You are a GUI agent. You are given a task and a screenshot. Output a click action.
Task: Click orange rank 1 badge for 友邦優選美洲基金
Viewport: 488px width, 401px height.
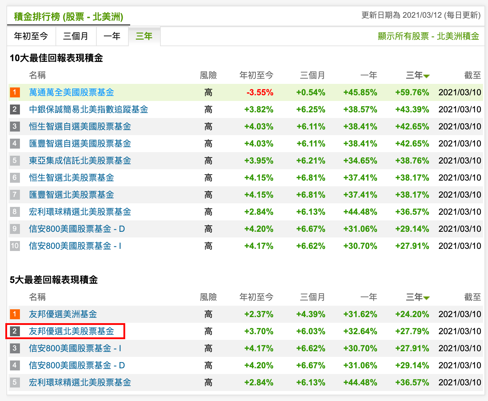[15, 314]
